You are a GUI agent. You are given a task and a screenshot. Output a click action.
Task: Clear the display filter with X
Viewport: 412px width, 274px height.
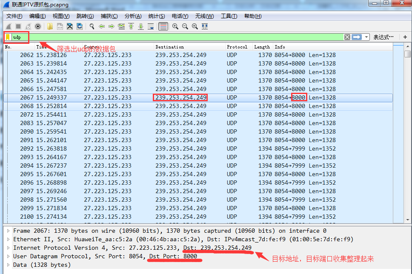(347, 37)
